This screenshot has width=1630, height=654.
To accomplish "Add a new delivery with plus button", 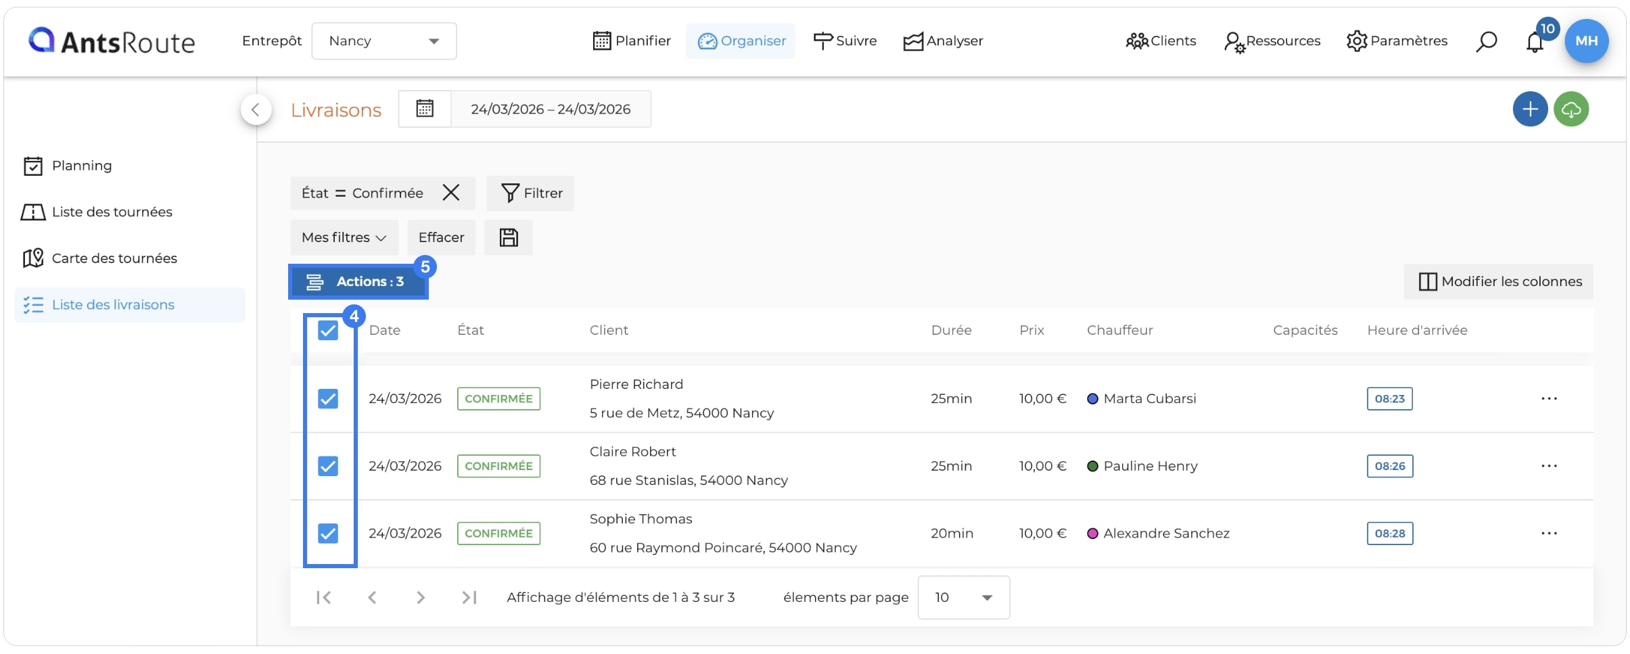I will [1530, 109].
